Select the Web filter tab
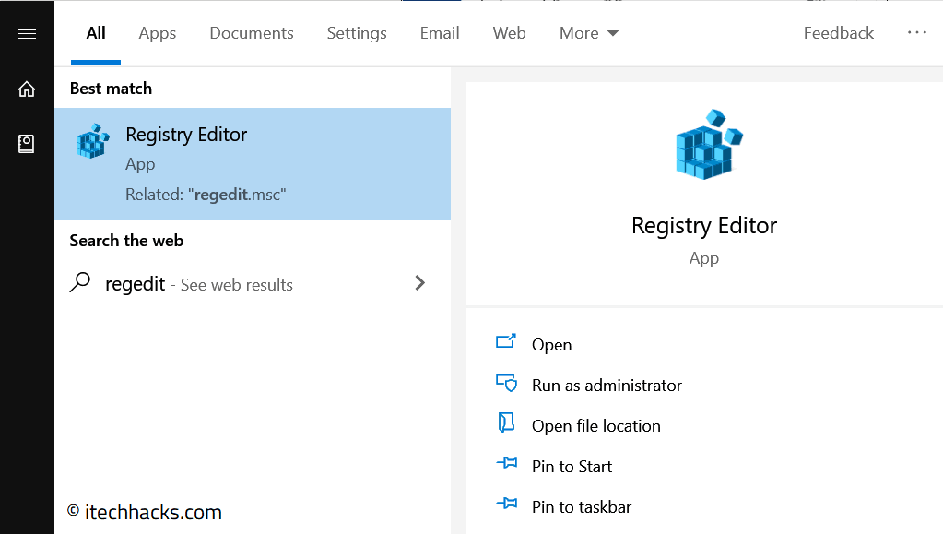 point(509,33)
